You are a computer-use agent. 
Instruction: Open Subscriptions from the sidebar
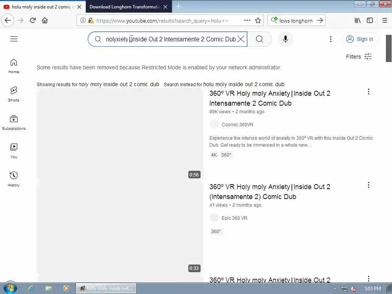[14, 122]
